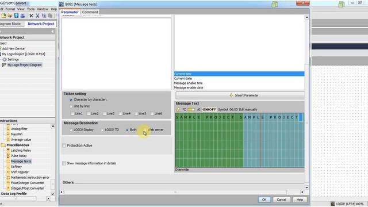Open the View menu
Image resolution: width=368 pixels, height=207 pixels.
[21, 9]
